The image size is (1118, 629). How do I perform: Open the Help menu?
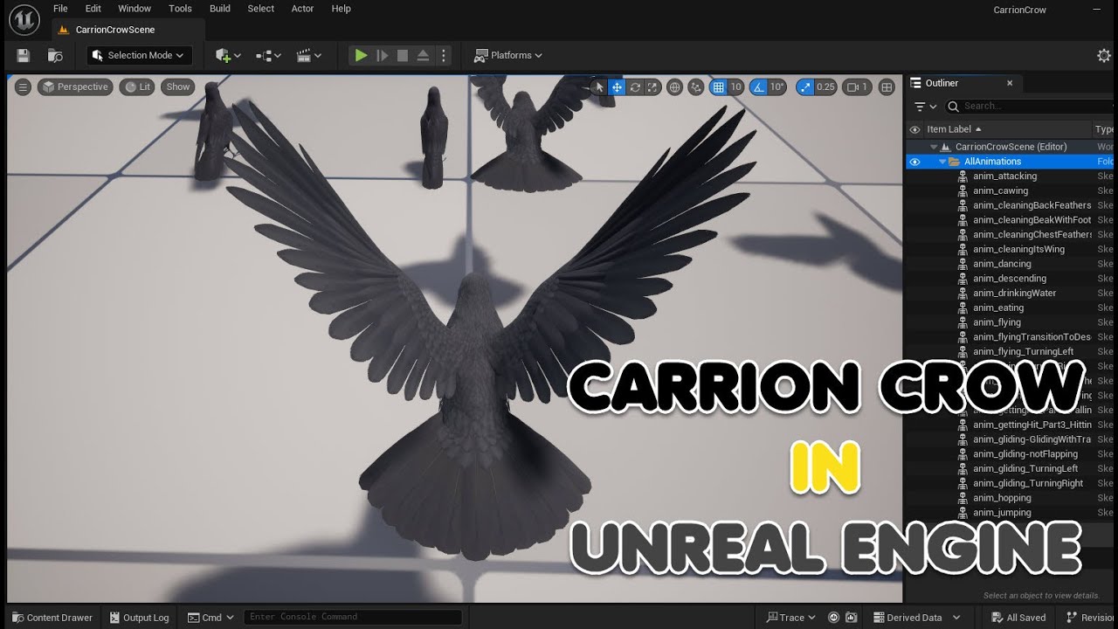point(342,9)
